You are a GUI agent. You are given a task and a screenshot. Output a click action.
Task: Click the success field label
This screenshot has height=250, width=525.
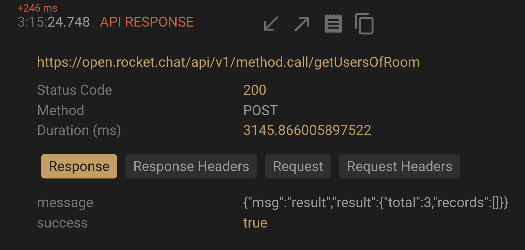tap(62, 223)
